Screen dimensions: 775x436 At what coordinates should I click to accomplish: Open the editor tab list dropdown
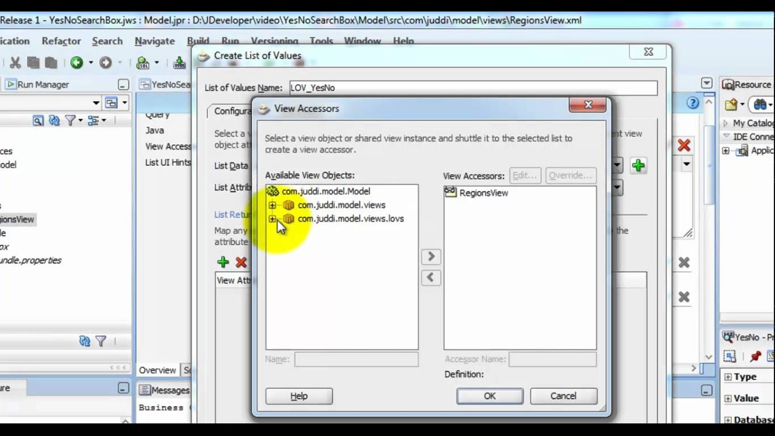point(707,83)
